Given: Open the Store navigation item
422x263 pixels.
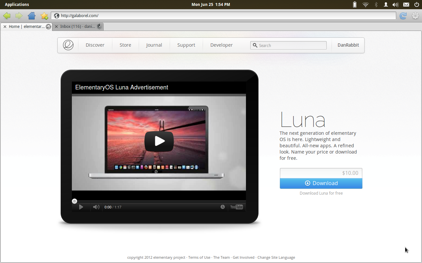Looking at the screenshot, I should pos(125,45).
